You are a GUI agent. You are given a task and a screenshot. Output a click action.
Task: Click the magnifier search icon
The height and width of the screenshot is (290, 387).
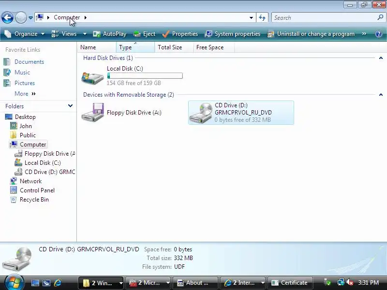coord(380,17)
